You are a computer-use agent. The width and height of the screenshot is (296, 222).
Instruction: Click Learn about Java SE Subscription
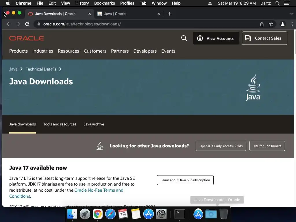pos(185,180)
